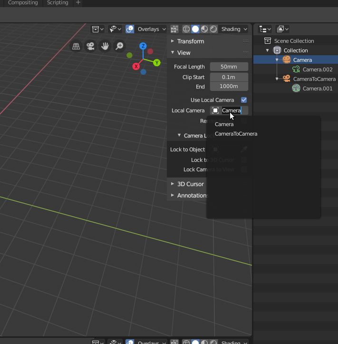This screenshot has height=344, width=338.
Task: Add a new workspace with plus
Action: pyautogui.click(x=78, y=3)
